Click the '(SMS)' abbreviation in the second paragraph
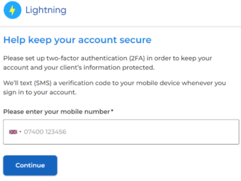This screenshot has width=241, height=181. [x=42, y=83]
